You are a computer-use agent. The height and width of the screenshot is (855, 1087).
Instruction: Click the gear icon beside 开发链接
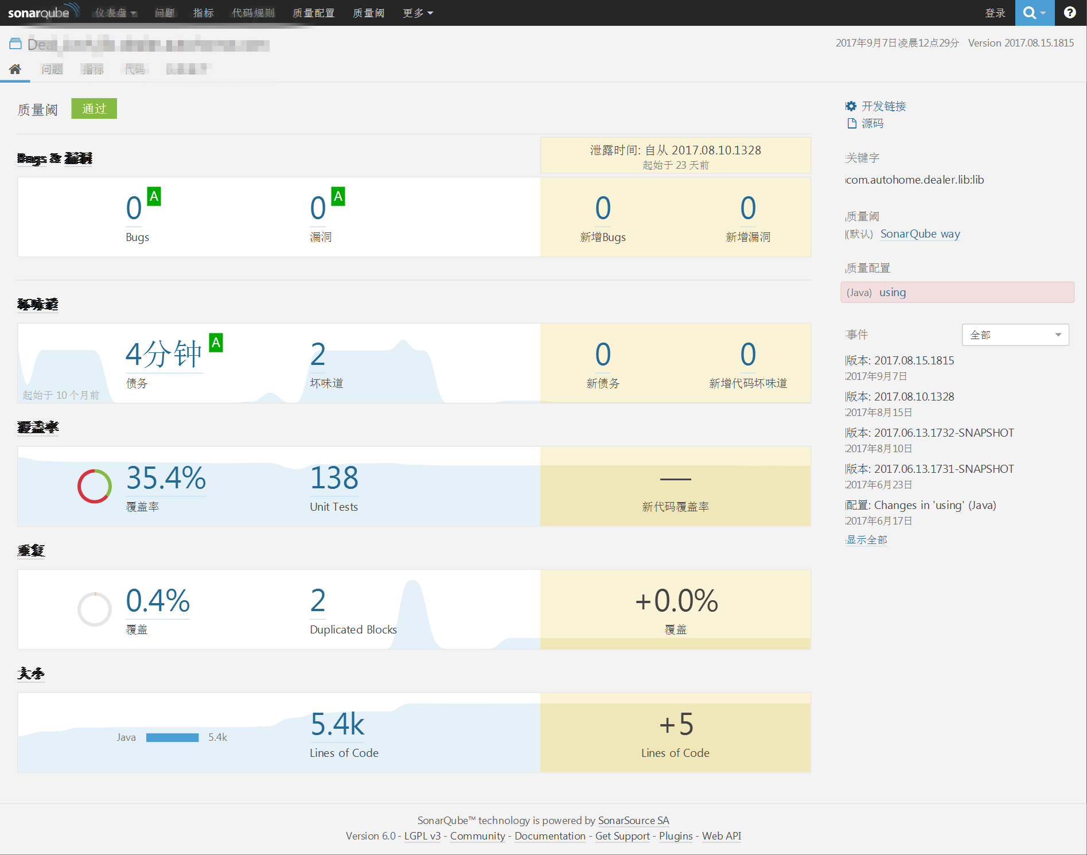(x=851, y=106)
